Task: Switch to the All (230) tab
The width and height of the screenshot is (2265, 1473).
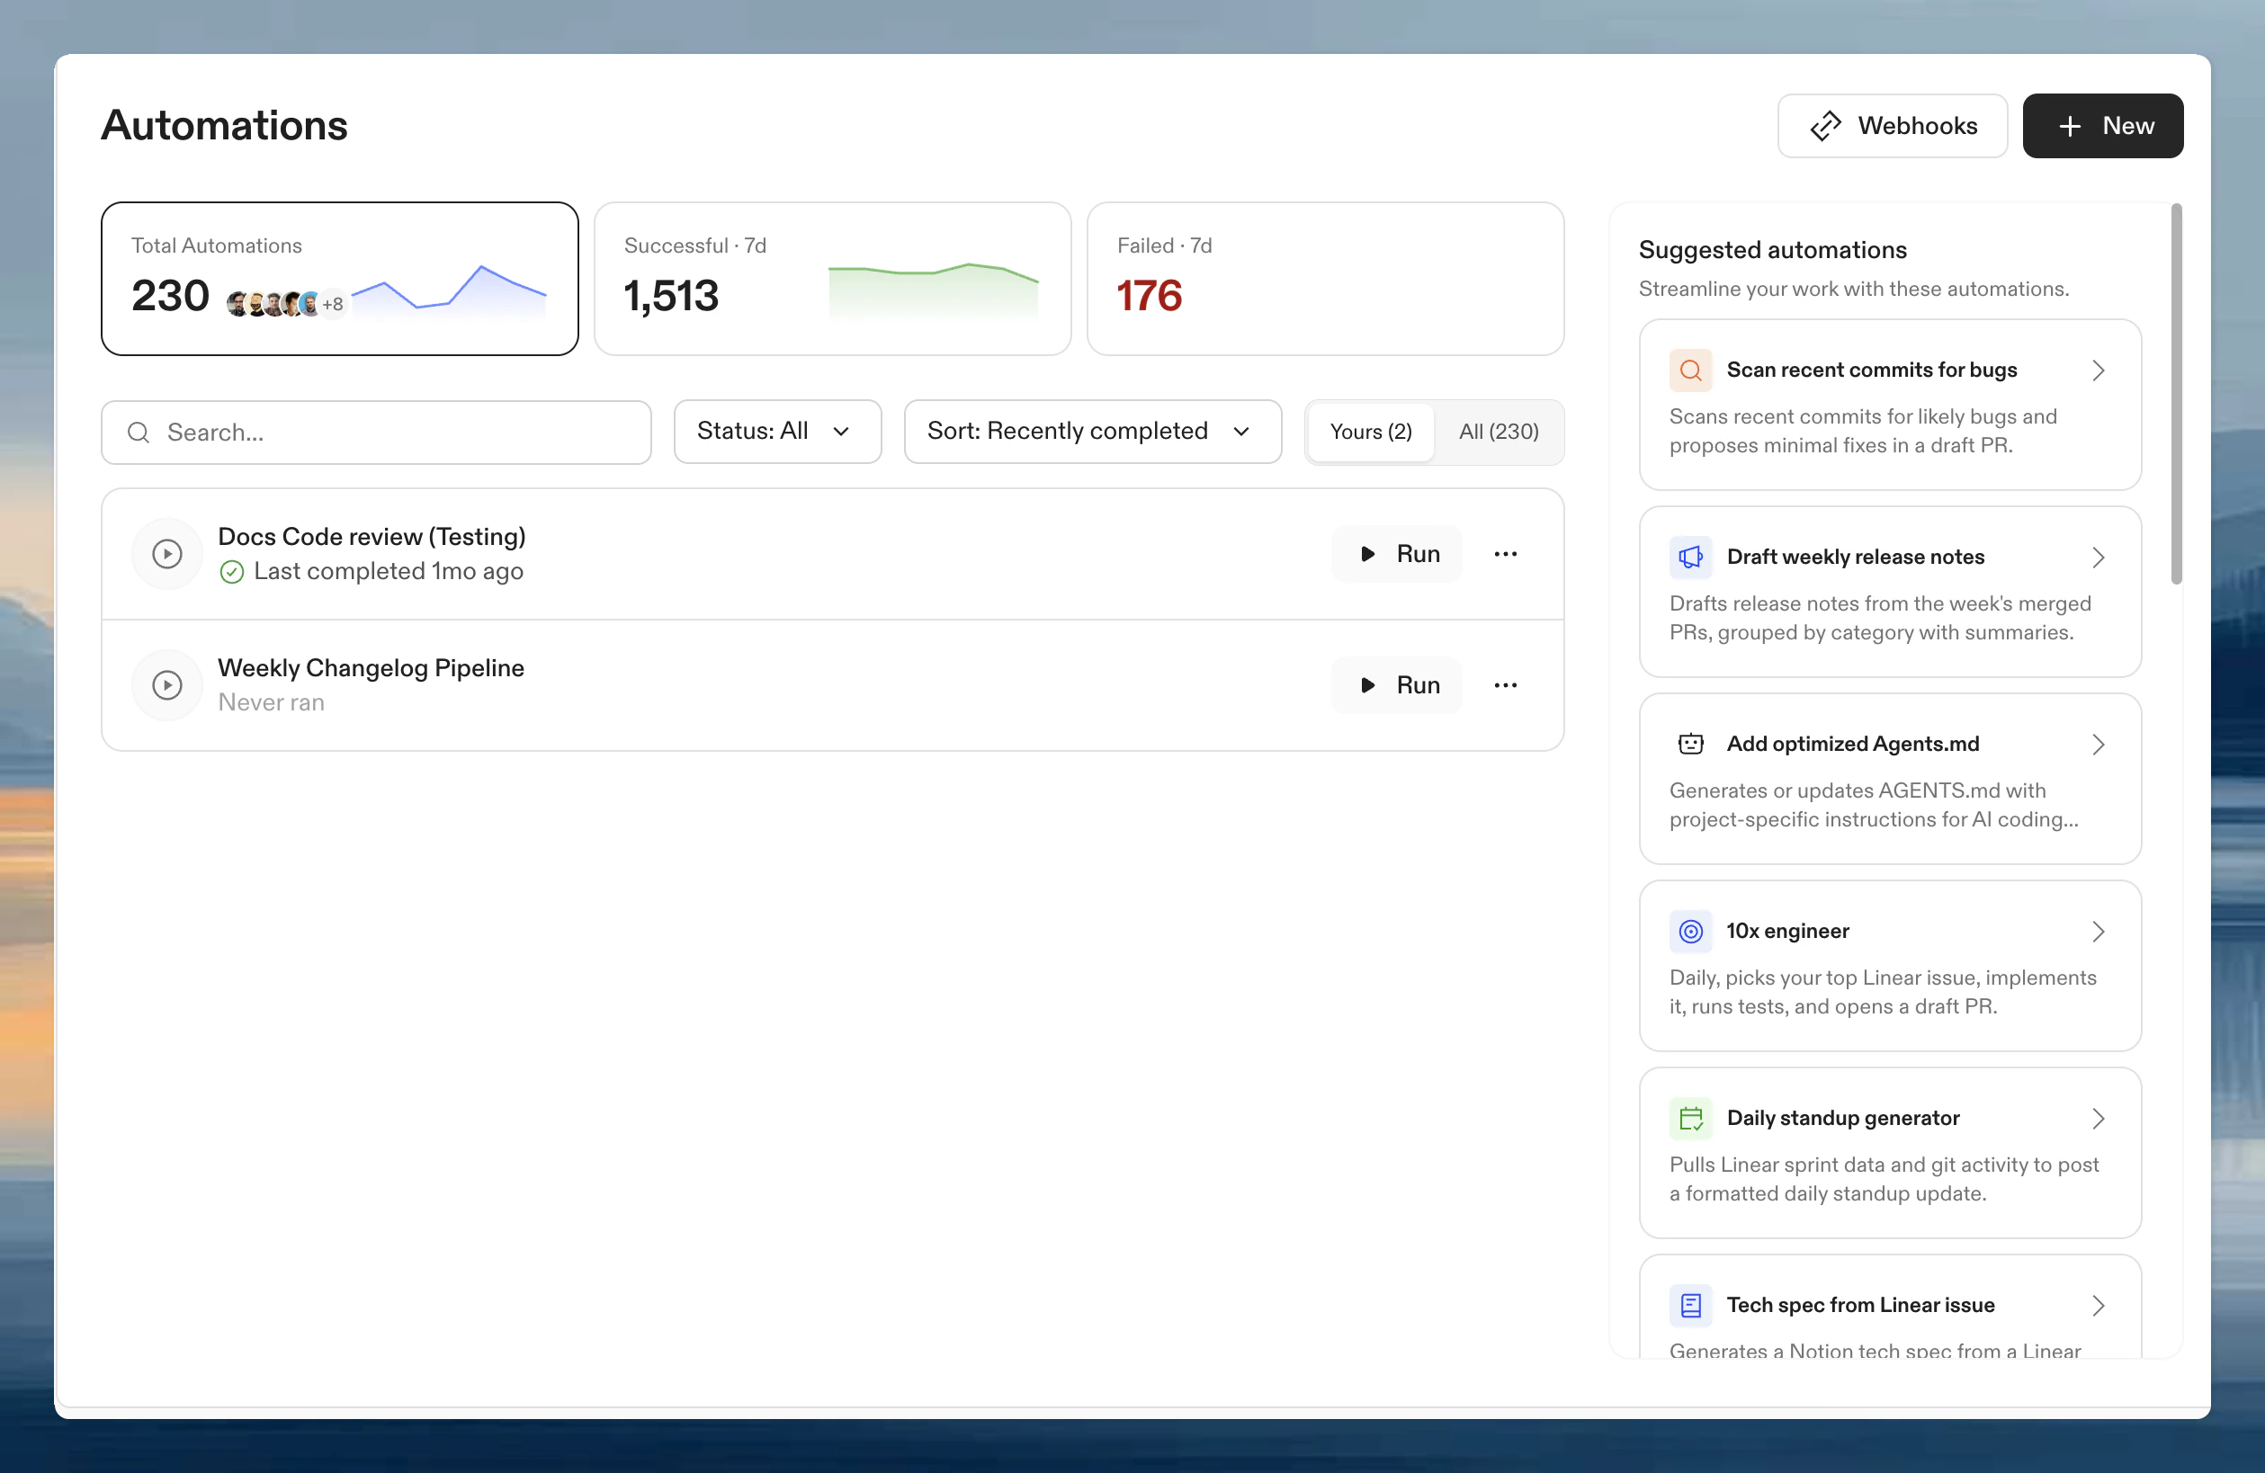Action: [x=1498, y=431]
